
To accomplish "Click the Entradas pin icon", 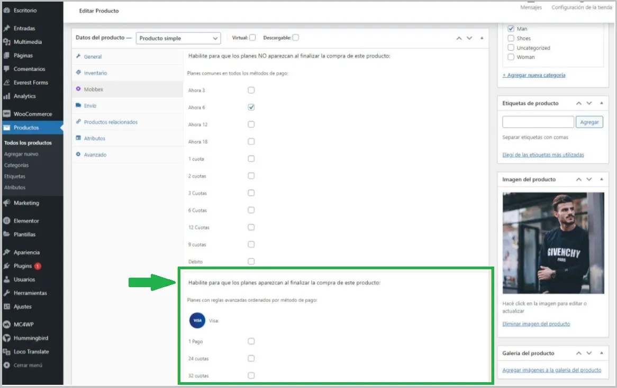I will point(6,29).
